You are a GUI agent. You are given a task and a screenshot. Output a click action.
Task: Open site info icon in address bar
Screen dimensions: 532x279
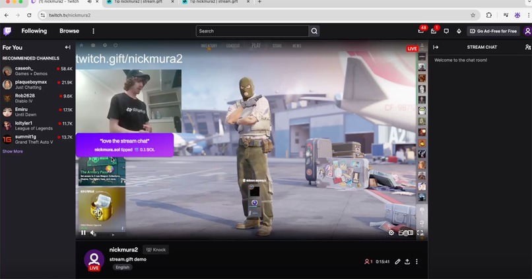point(42,15)
